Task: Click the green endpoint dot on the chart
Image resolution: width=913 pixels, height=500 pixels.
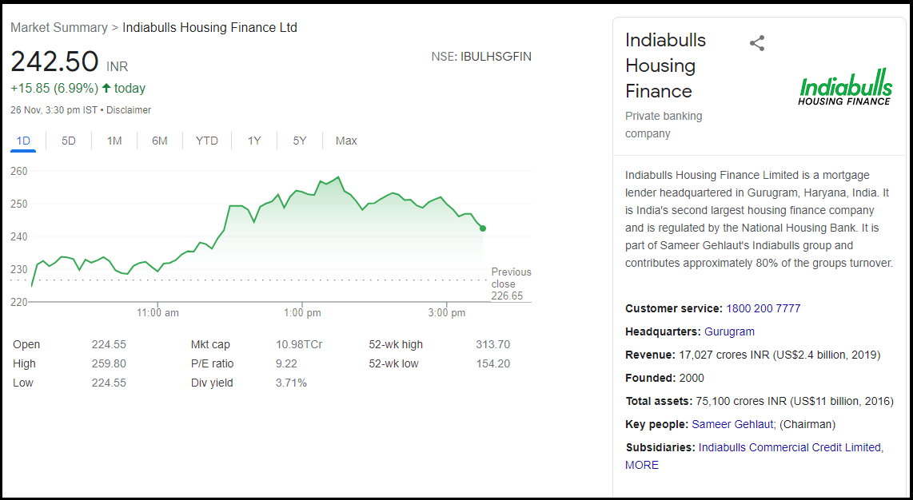Action: point(483,228)
